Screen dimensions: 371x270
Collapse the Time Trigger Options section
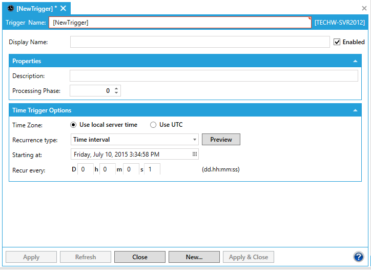pyautogui.click(x=355, y=110)
